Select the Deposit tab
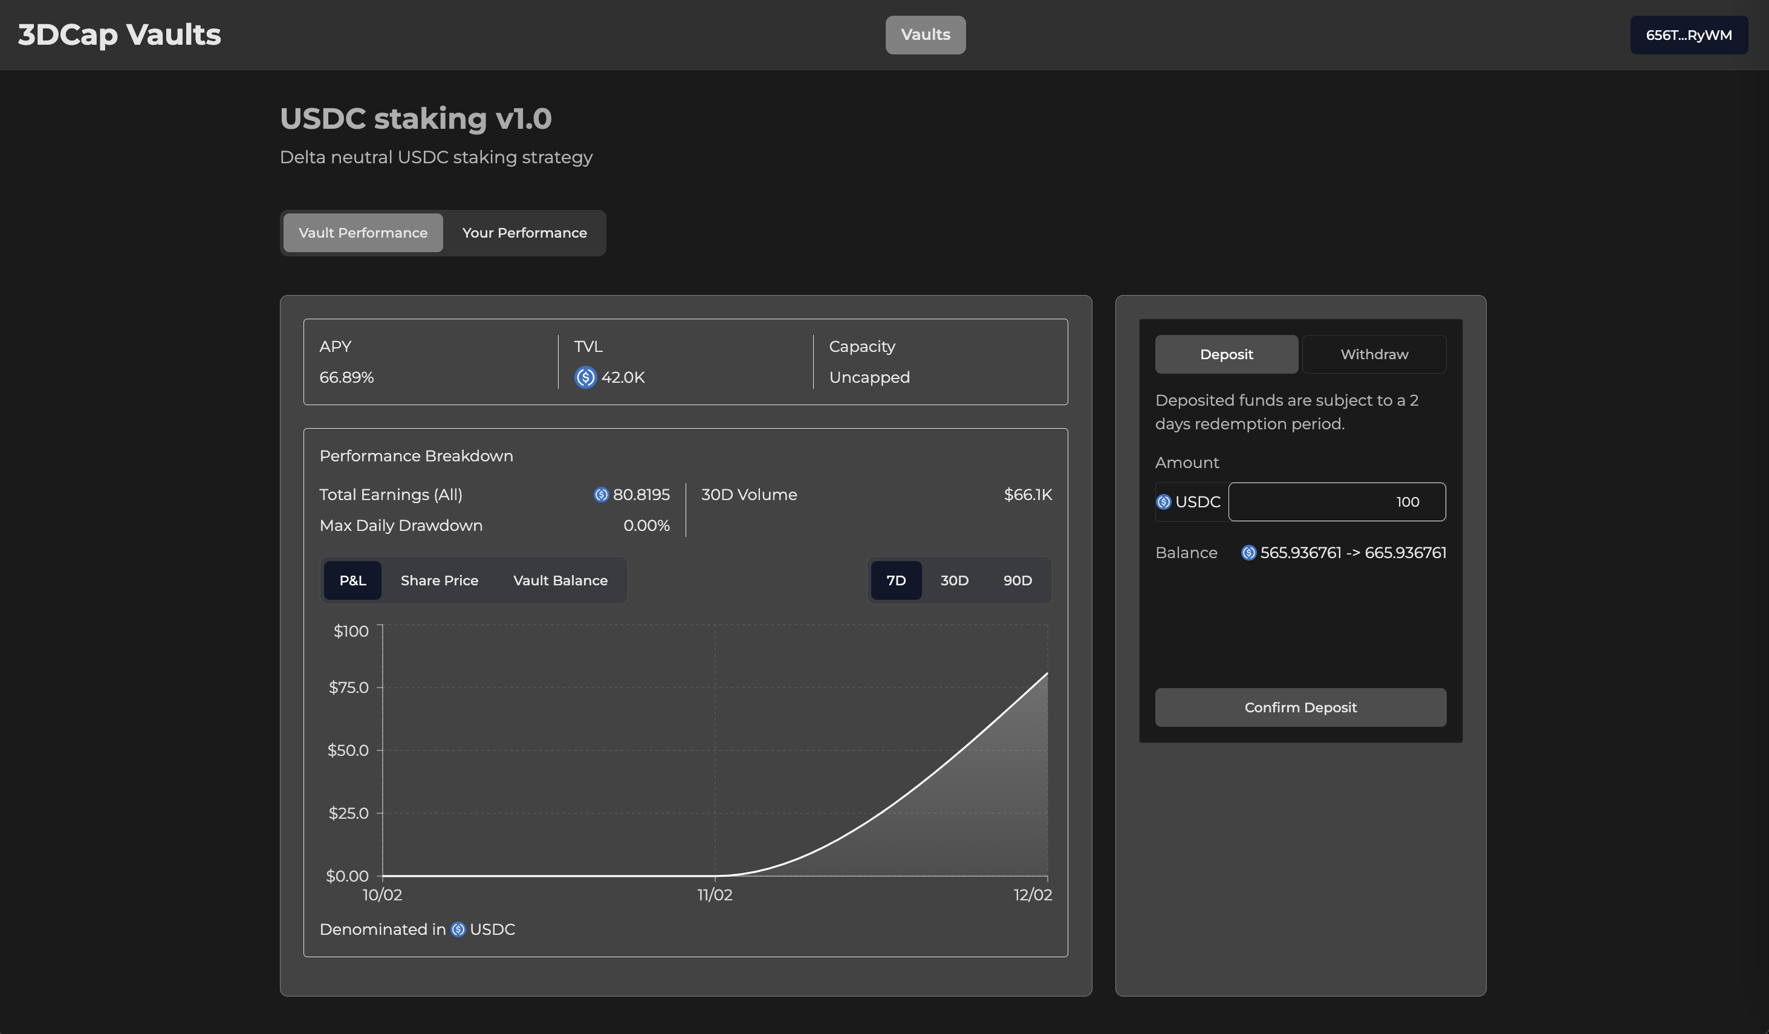1769x1034 pixels. coord(1225,354)
